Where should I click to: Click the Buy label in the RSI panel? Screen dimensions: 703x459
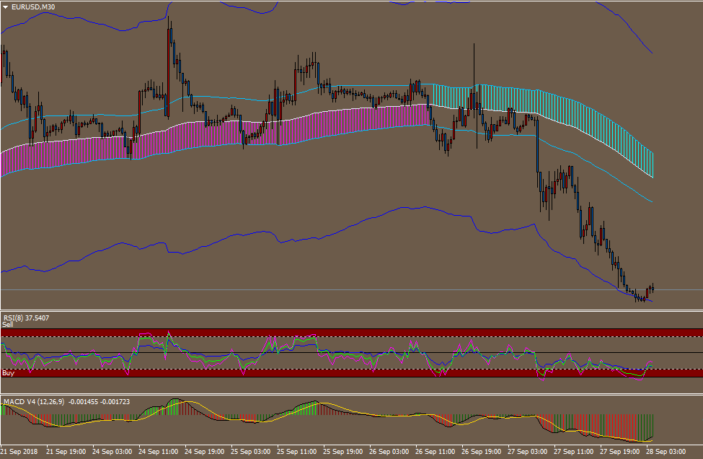pos(8,373)
